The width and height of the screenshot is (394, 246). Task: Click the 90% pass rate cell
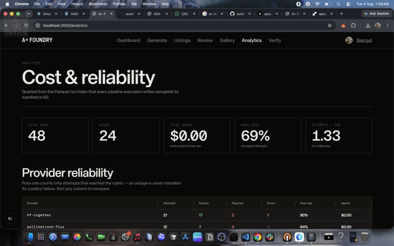(x=304, y=215)
